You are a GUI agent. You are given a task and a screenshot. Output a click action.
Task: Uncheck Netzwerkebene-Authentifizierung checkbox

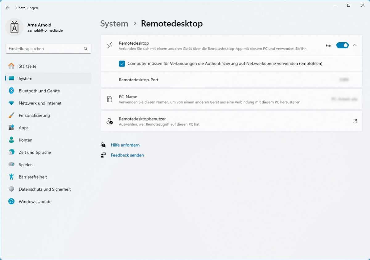[x=122, y=63]
